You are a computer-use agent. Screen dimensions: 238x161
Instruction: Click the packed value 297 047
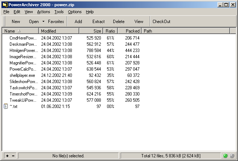(x=132, y=69)
